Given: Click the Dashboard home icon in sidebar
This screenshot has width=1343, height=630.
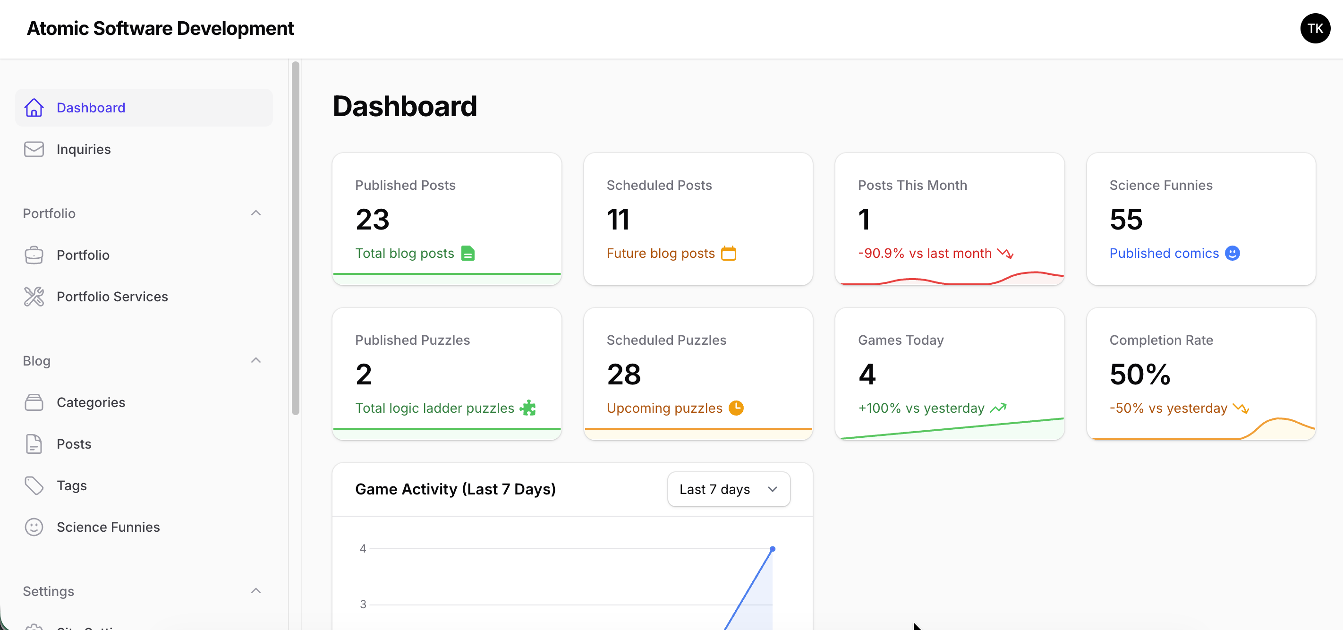Looking at the screenshot, I should coord(34,107).
